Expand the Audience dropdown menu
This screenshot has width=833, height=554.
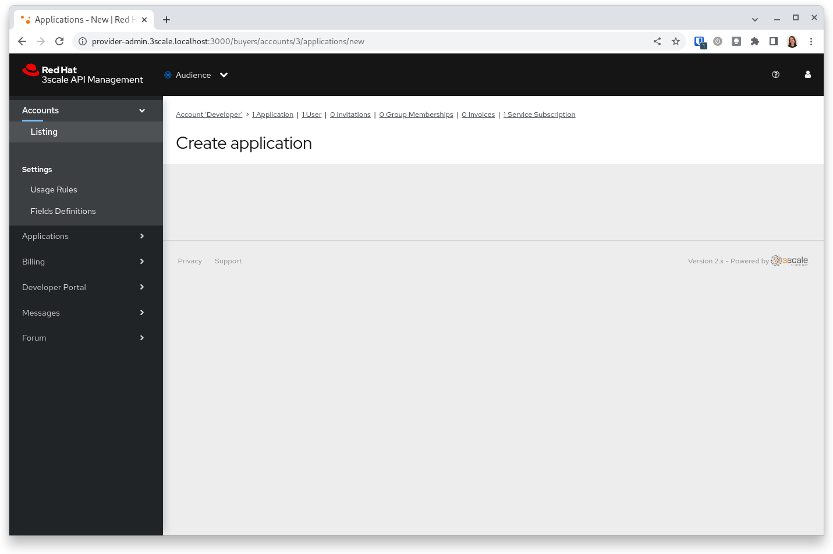[224, 74]
